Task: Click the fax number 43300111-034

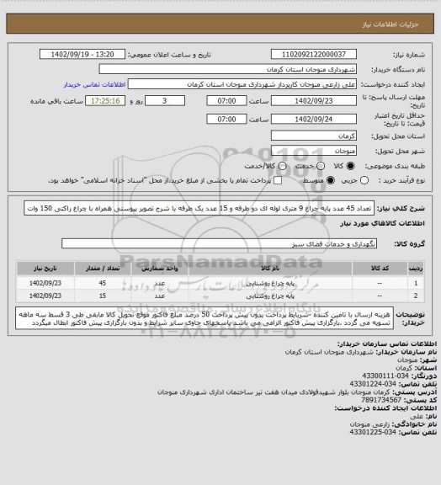Action: point(385,376)
